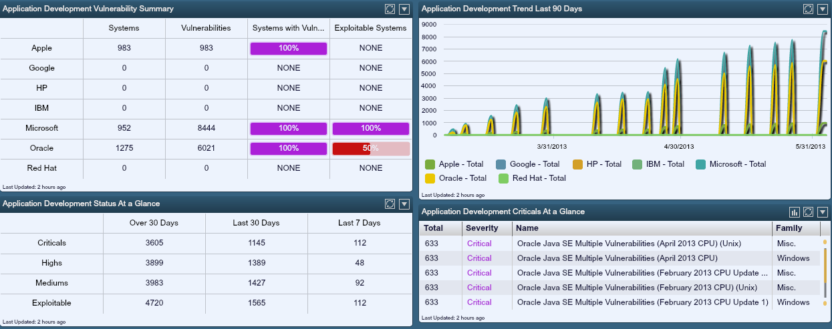Image resolution: width=832 pixels, height=329 pixels.
Task: Click Systems with Vuln... column header
Action: click(288, 28)
